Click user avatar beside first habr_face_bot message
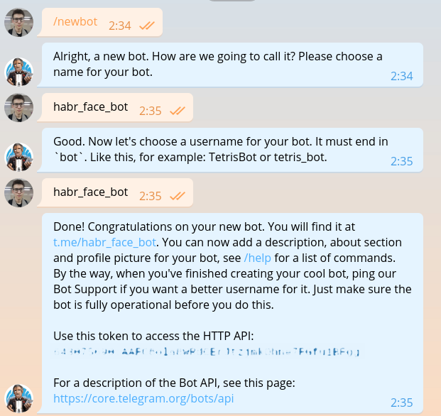 [19, 108]
